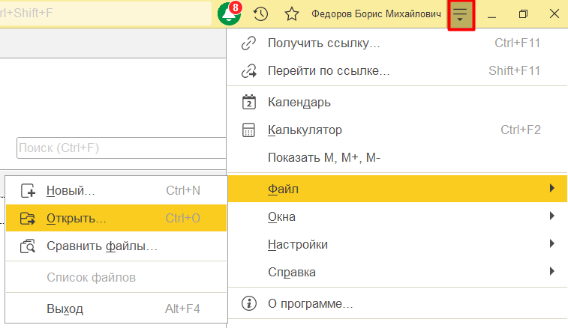This screenshot has width=568, height=328.
Task: Expand the Файл submenu arrow
Action: (551, 188)
